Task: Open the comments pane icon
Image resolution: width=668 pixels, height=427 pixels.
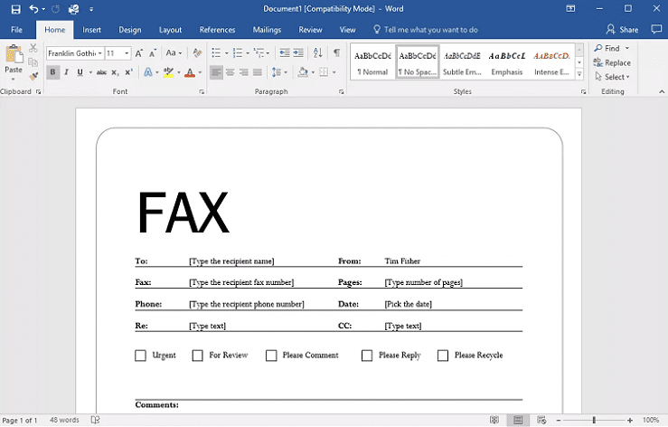Action: pos(656,29)
